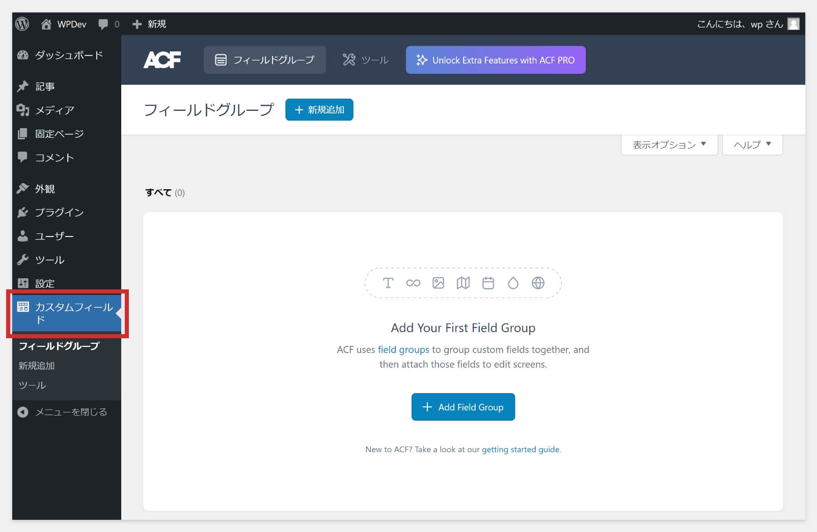Click the globe icon

(538, 283)
